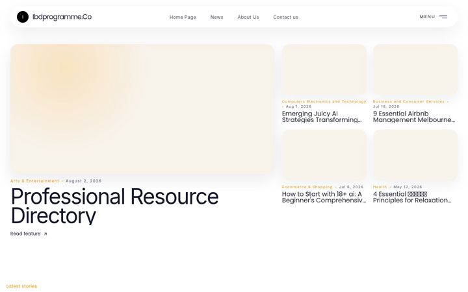The height and width of the screenshot is (292, 468).
Task: Open Emerging Juicy AI Strategies article
Action: point(322,117)
